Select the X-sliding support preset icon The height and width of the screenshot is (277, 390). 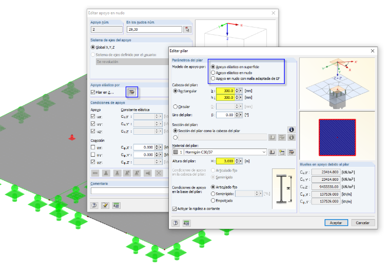coord(127,173)
